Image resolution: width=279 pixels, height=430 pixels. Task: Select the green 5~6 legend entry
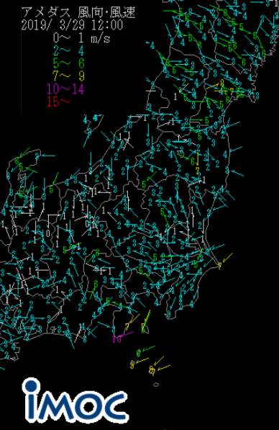coord(69,63)
